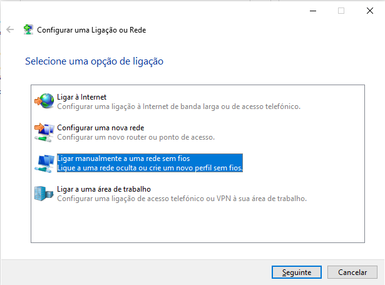Select the Ligar à Internet option title
Screen dimensions: 385x285
tap(82, 97)
